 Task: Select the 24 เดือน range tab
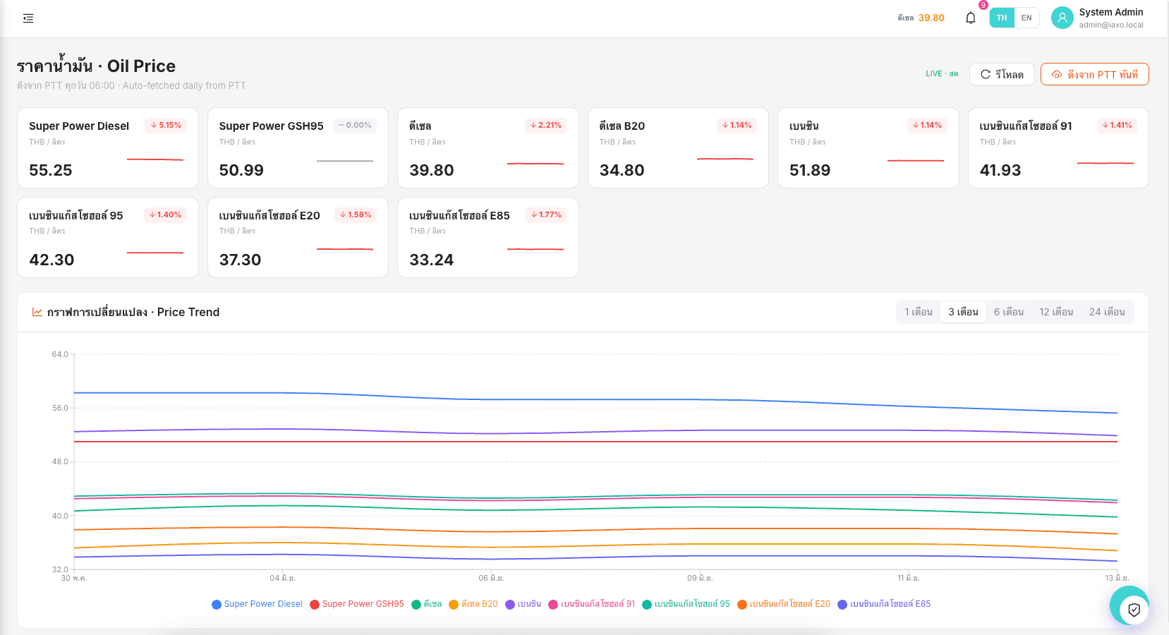pos(1107,312)
